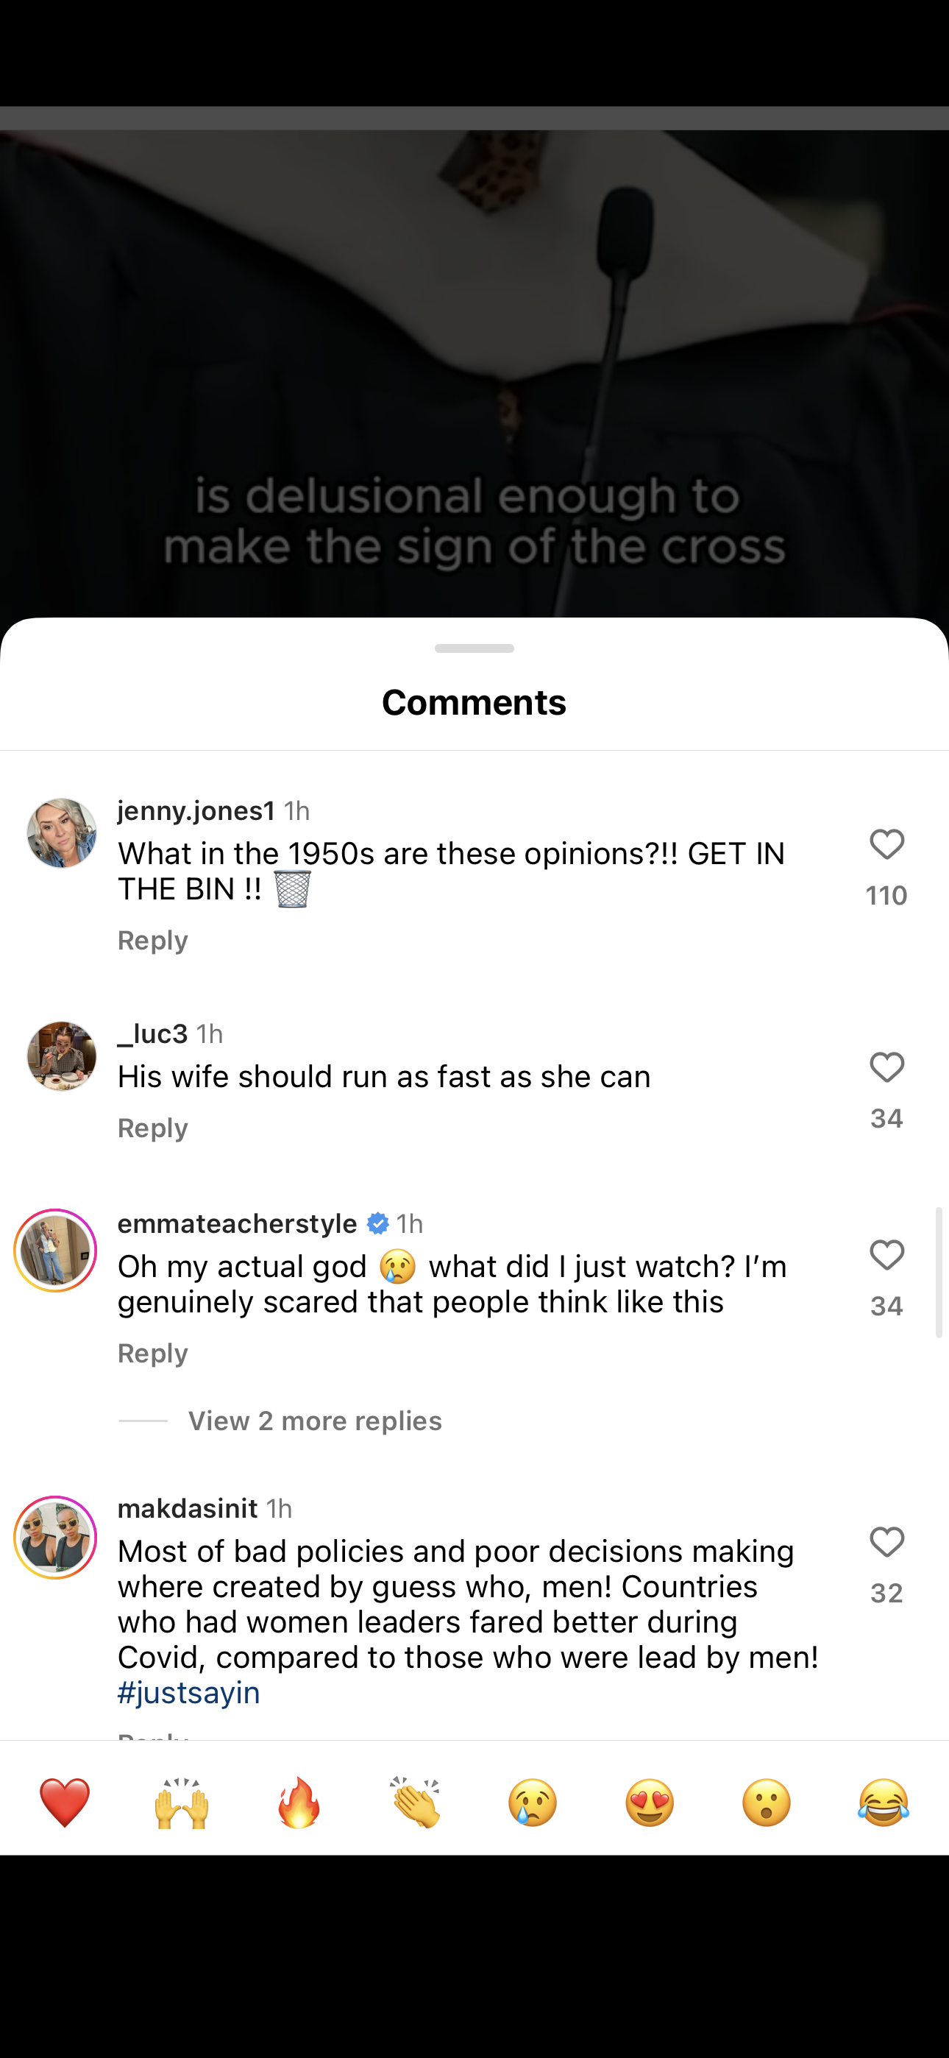
Task: Open emmateacherstyle's profile picture story
Action: point(55,1251)
